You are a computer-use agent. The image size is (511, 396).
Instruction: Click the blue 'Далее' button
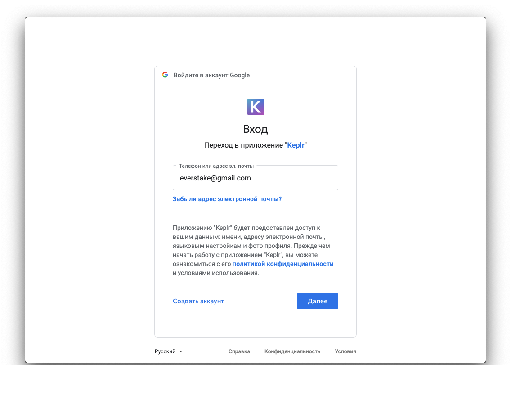point(318,301)
